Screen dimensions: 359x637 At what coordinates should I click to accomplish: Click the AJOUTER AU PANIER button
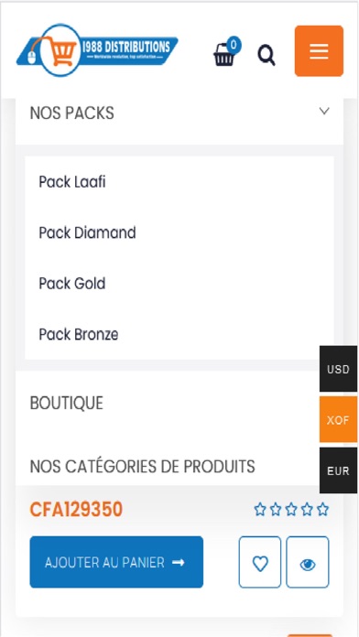[x=116, y=562]
